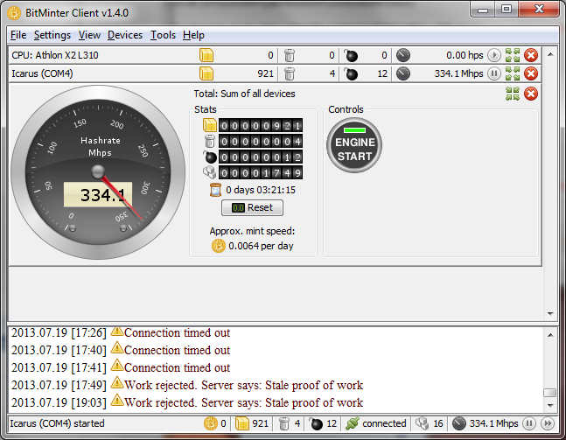The width and height of the screenshot is (566, 440).
Task: Click the log panel scrollbar thumb
Action: (549, 393)
